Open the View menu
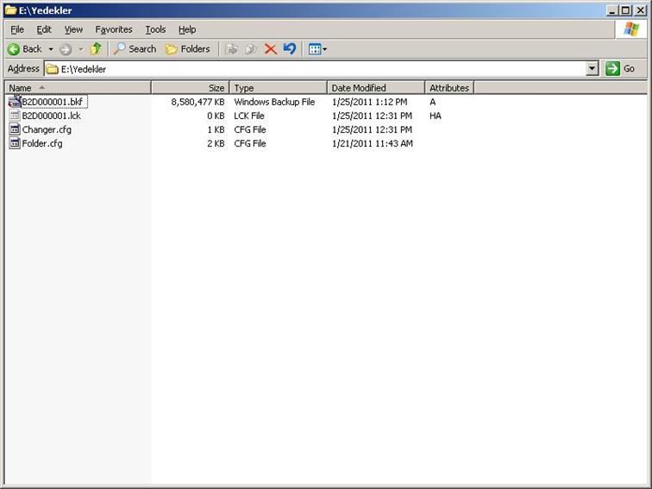This screenshot has width=652, height=489. point(73,29)
